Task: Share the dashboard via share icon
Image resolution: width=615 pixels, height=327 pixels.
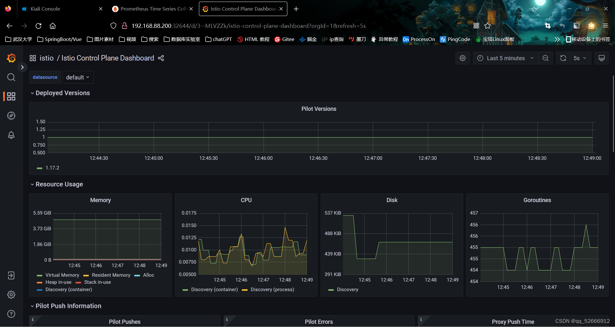Action: [x=161, y=58]
